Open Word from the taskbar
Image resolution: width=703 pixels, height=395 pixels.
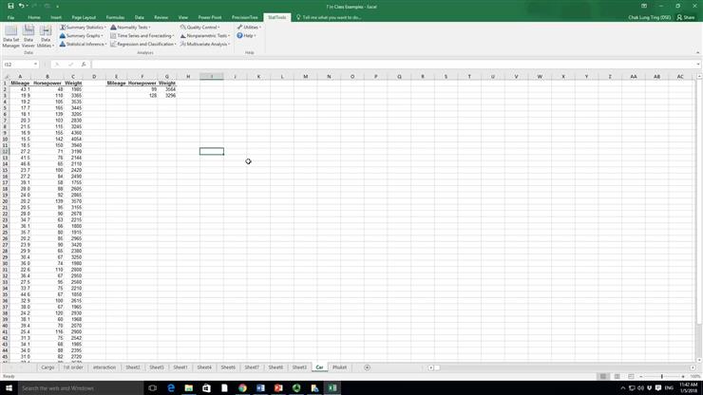point(260,387)
